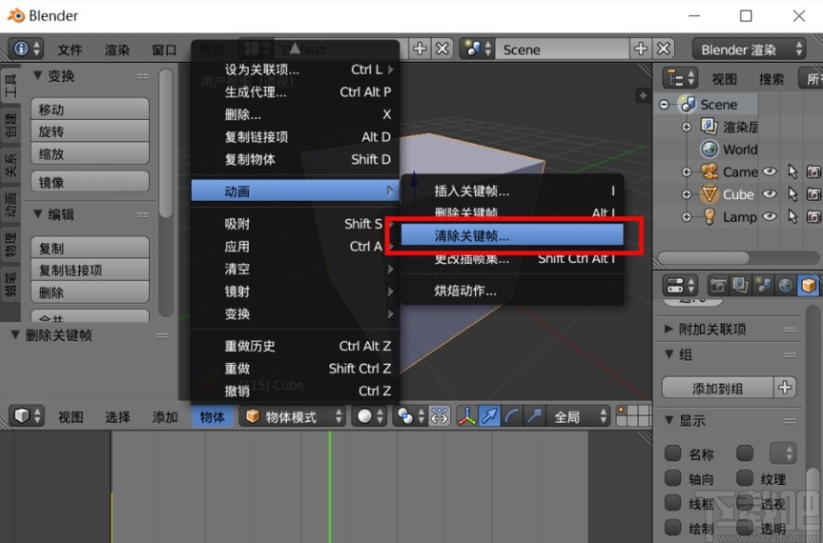The width and height of the screenshot is (823, 543).
Task: Enable the 纹理 display checkbox
Action: pyautogui.click(x=744, y=477)
